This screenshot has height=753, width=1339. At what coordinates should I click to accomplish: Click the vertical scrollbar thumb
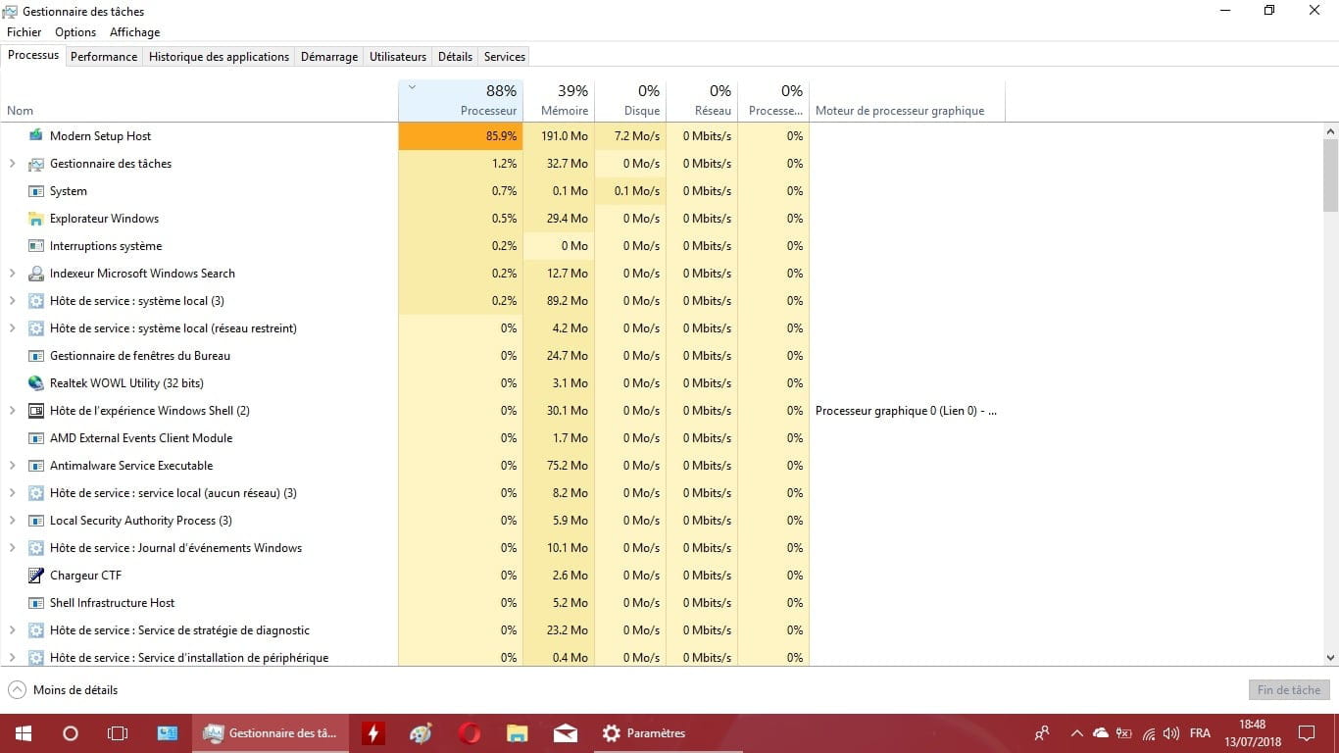pyautogui.click(x=1330, y=176)
